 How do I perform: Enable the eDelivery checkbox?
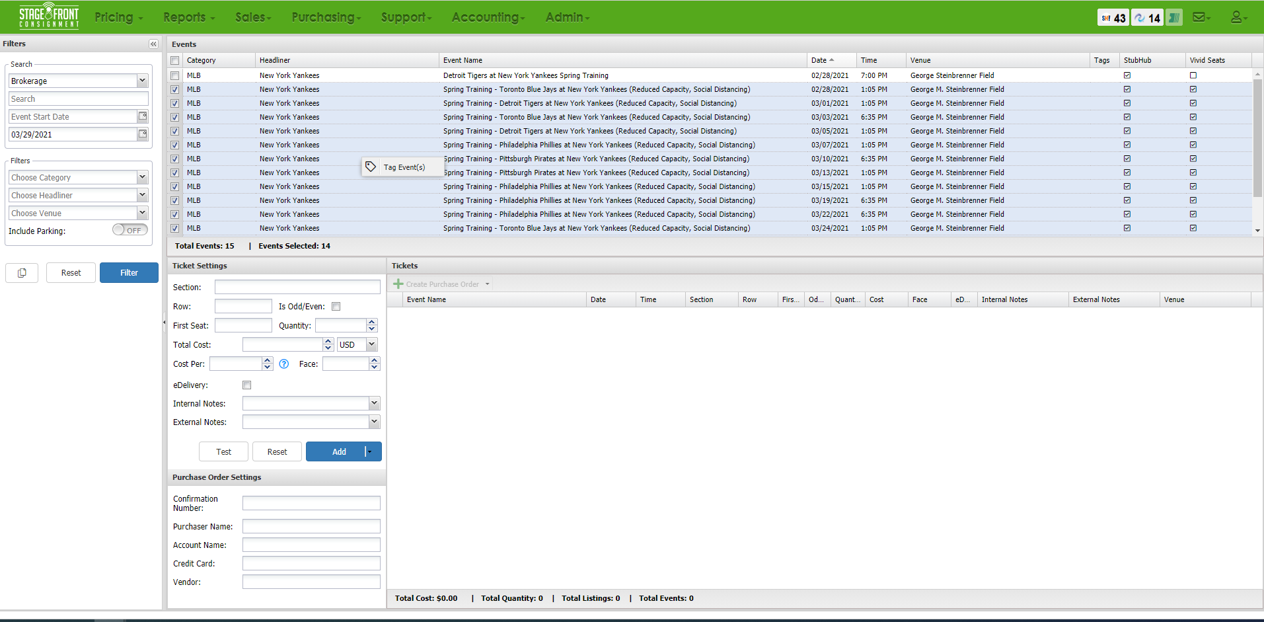247,385
